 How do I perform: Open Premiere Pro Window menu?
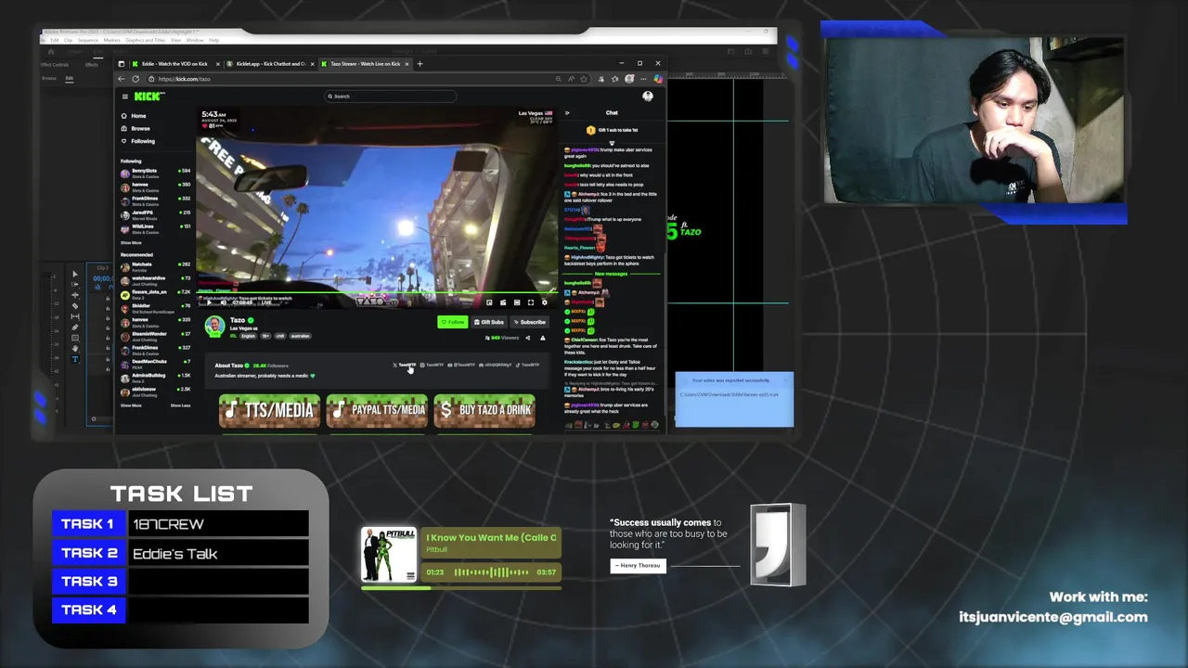coord(195,40)
